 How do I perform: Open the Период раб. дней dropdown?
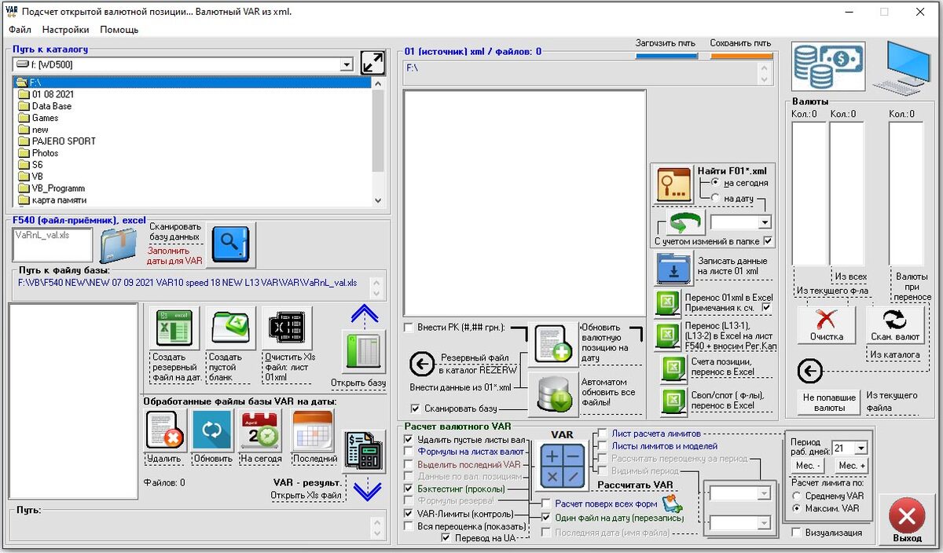tap(860, 448)
